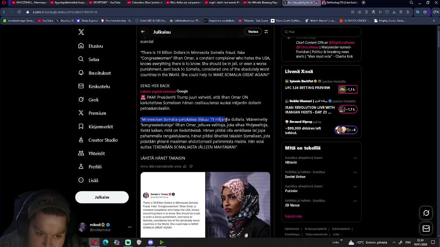
Task: Open Creator Studio
Action: point(98,140)
